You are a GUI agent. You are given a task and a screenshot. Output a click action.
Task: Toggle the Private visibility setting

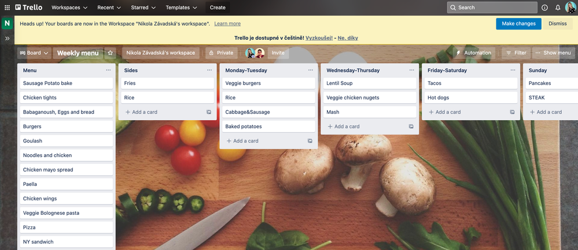tap(221, 53)
